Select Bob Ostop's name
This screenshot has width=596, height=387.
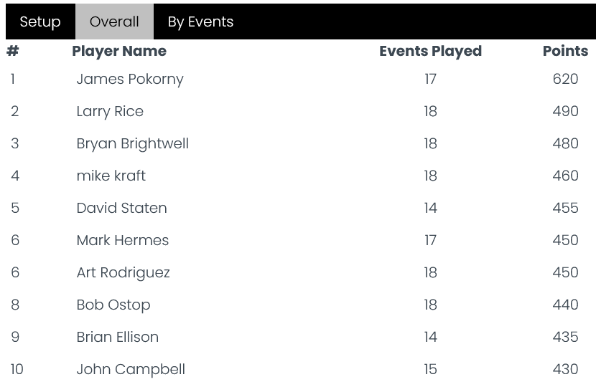click(x=113, y=305)
